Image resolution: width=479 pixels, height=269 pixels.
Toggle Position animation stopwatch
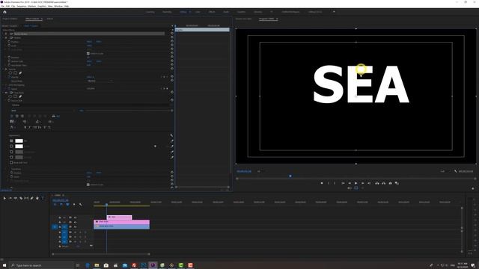coord(9,42)
